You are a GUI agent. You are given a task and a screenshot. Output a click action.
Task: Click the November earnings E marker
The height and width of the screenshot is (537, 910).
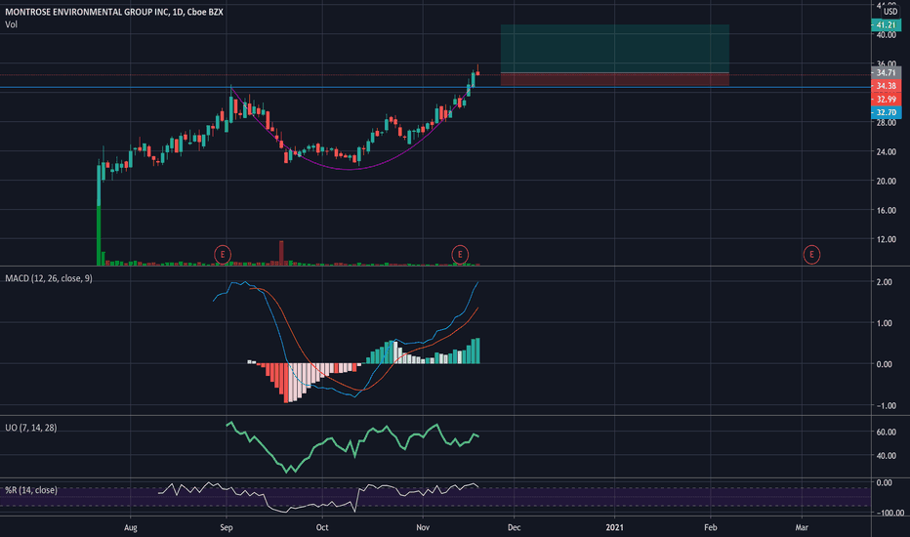pyautogui.click(x=460, y=254)
